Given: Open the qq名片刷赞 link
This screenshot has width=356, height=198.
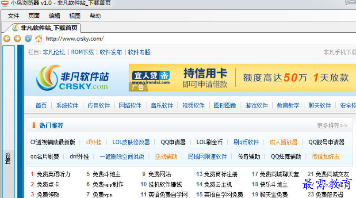Looking at the screenshot, I should click(x=45, y=156).
